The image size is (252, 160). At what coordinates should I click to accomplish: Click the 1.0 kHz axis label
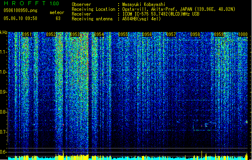(x=3, y=72)
